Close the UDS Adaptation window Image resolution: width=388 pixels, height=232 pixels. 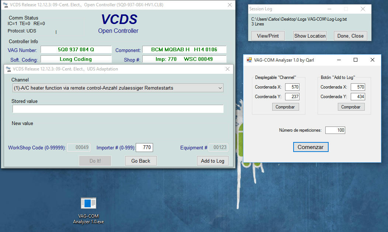(228, 69)
